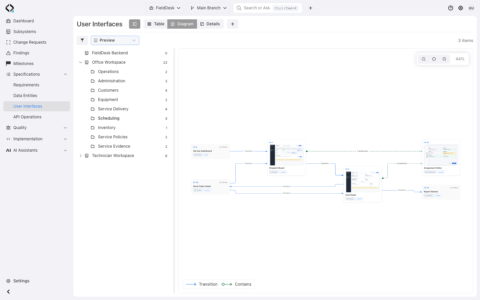Image resolution: width=480 pixels, height=300 pixels.
Task: Go to Change Requests
Action: coord(37,42)
